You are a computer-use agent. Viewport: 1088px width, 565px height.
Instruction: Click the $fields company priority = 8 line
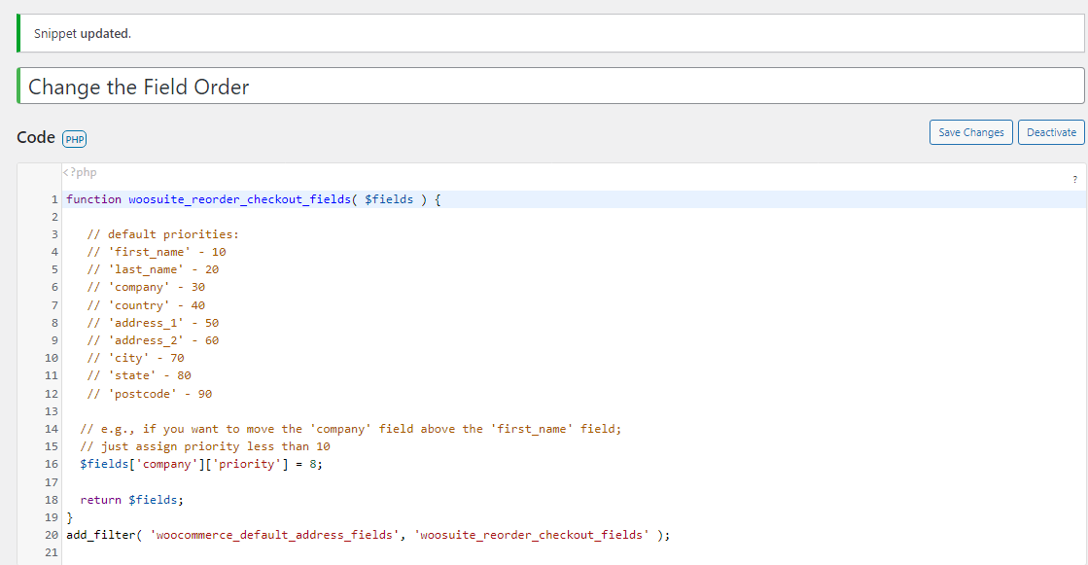pyautogui.click(x=201, y=464)
